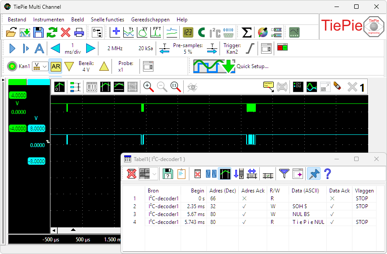Screen dimensions: 387x254
Task: Open file with the folder icon
Action: (11, 32)
